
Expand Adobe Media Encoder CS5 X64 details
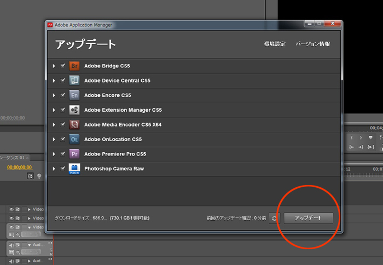click(54, 125)
